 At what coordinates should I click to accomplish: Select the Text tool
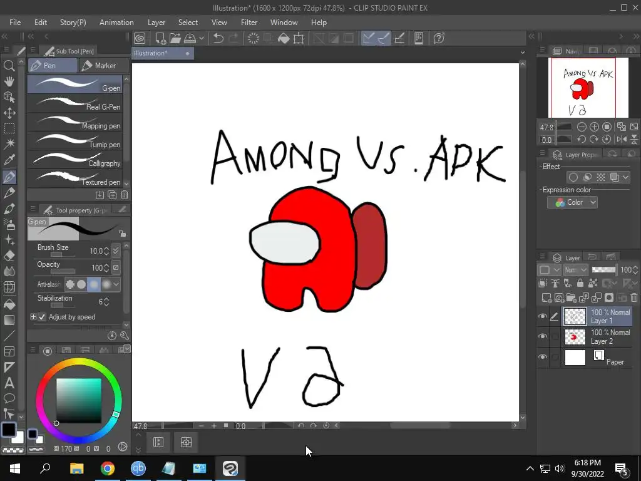(x=9, y=383)
